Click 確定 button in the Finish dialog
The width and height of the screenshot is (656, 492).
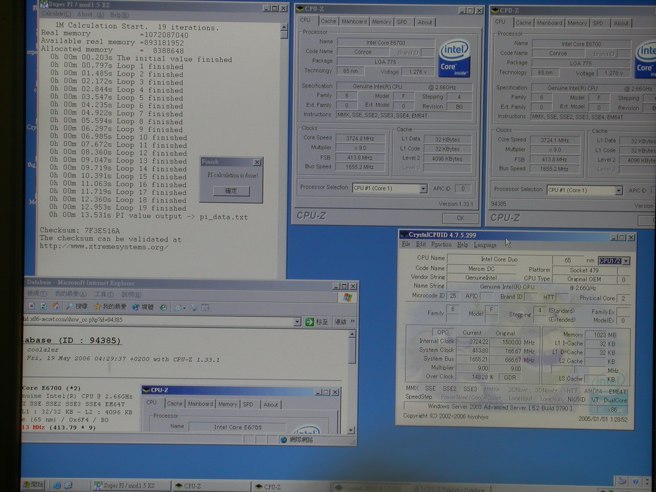(x=231, y=191)
